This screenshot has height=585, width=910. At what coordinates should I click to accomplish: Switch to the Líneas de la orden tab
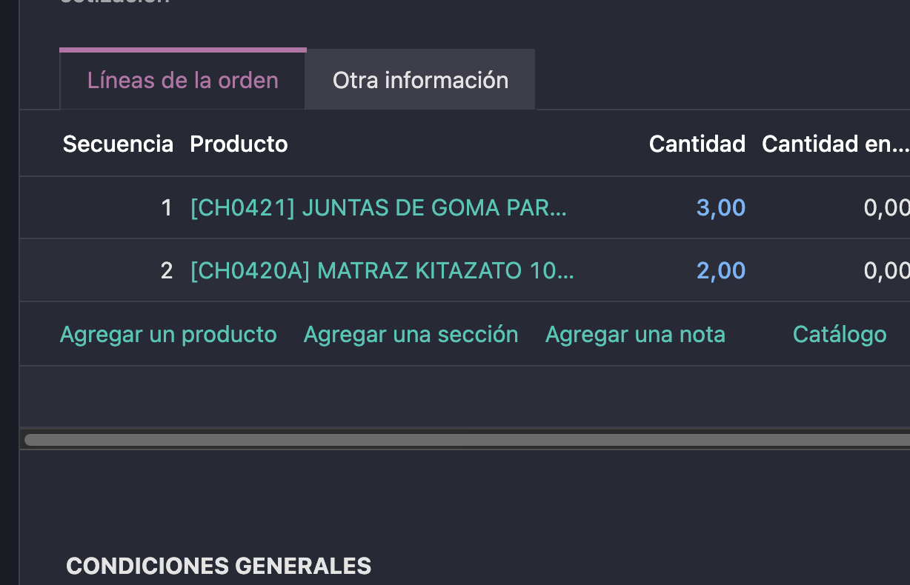[x=182, y=80]
